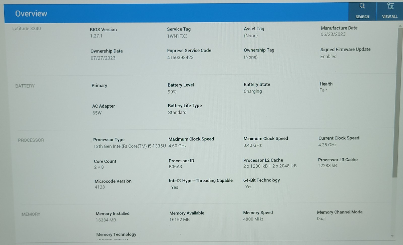Select the Primary battery label
This screenshot has width=403, height=245.
click(x=99, y=86)
